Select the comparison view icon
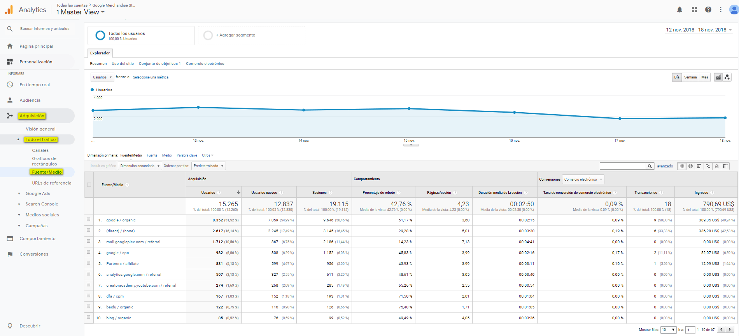739x336 pixels. tap(708, 166)
